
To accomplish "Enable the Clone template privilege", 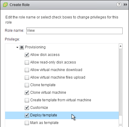I will click(x=27, y=85).
